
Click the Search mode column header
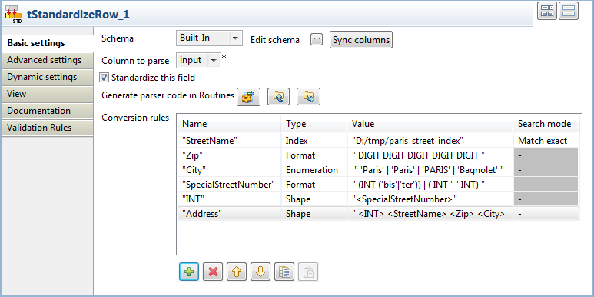coord(546,124)
